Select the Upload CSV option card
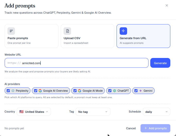This screenshot has width=176, height=136. pos(87,36)
